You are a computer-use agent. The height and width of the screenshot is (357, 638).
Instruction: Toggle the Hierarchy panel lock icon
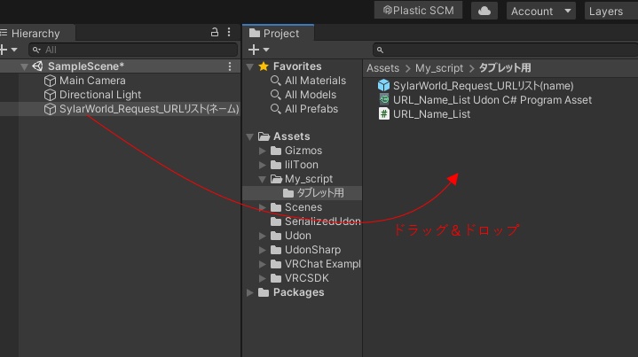[x=215, y=33]
